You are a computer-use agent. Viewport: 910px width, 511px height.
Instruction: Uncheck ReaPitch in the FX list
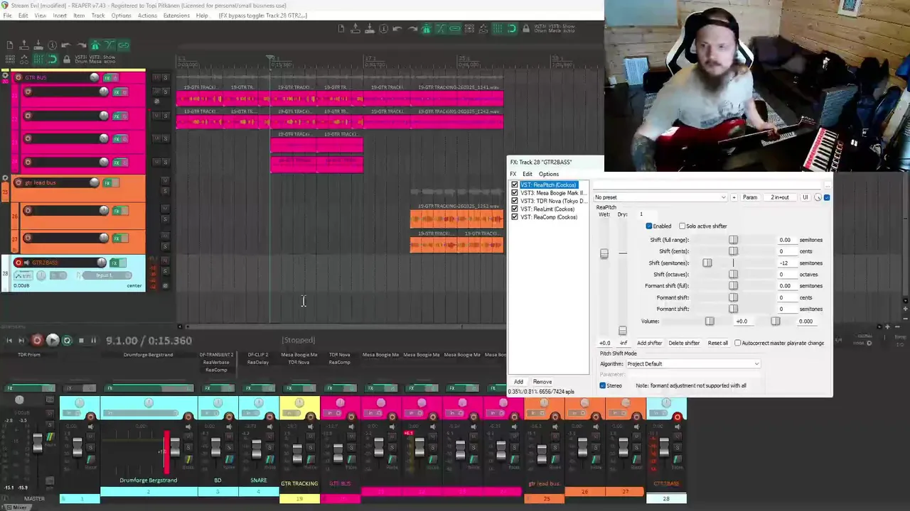[515, 185]
